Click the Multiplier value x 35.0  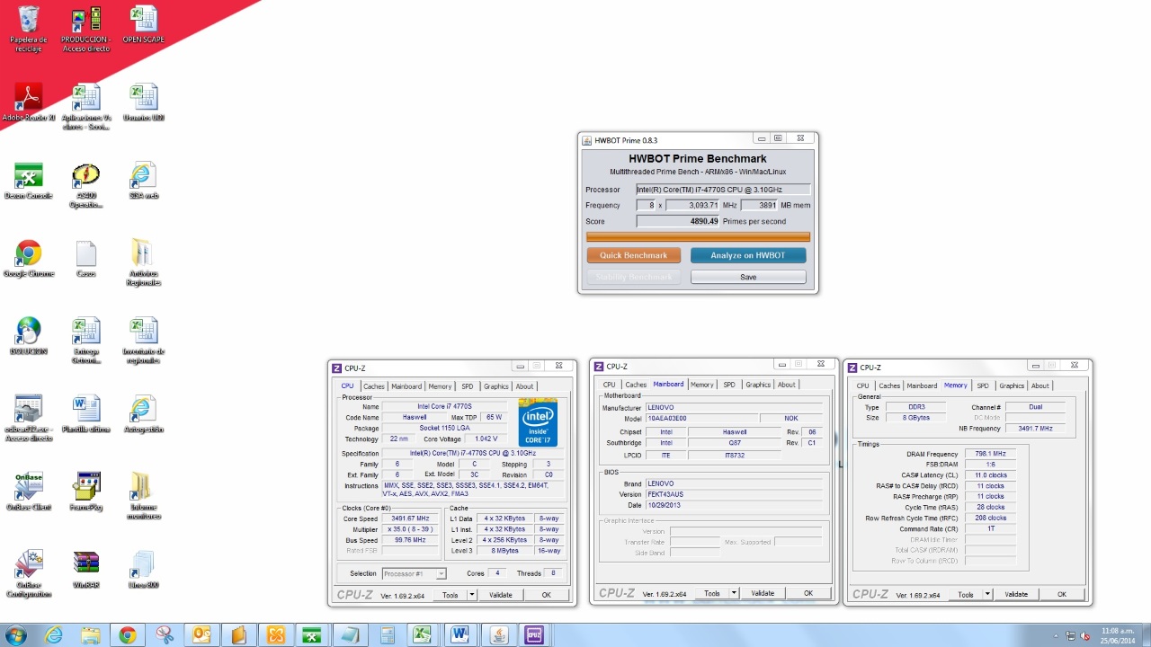click(x=410, y=529)
